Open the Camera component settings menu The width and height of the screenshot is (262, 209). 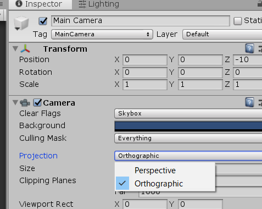tap(260, 103)
